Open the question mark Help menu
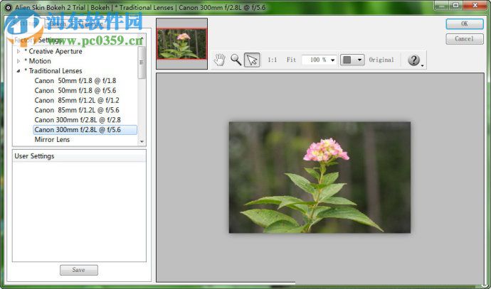The image size is (491, 289). [x=415, y=60]
